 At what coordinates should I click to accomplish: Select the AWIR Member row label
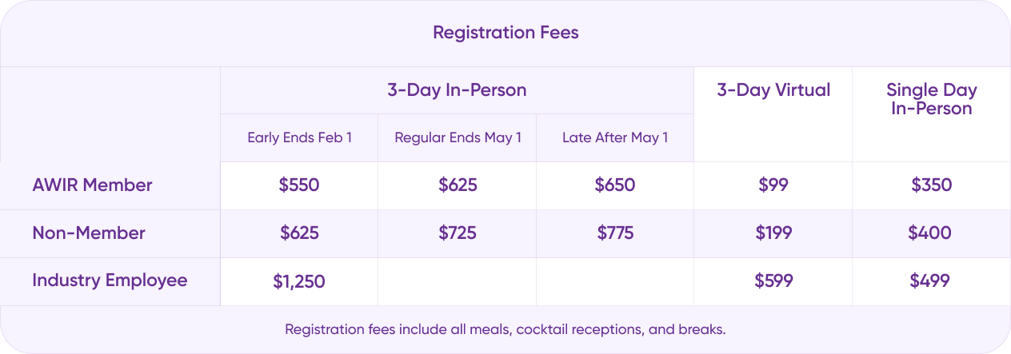point(92,185)
